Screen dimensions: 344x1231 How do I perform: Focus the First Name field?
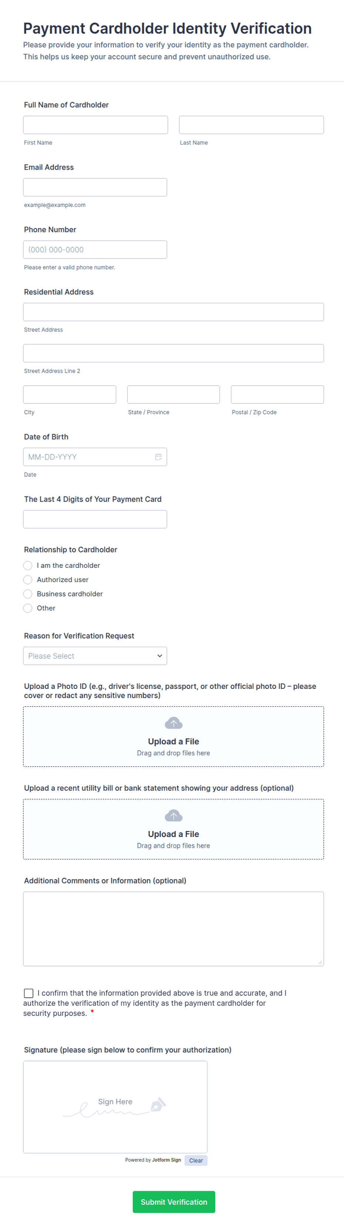pos(95,125)
